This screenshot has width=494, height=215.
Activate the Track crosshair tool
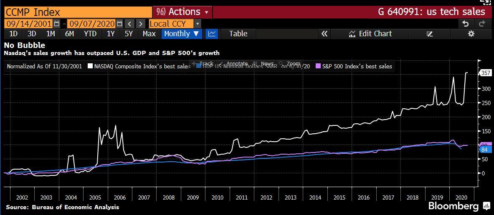(x=202, y=63)
